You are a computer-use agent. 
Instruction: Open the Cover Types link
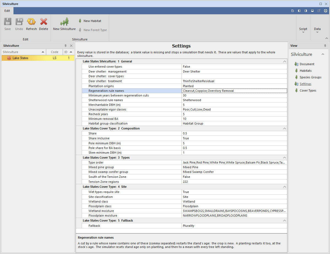[308, 90]
